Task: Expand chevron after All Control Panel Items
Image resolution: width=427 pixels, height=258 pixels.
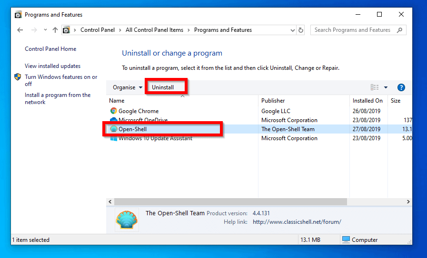Action: [x=189, y=30]
